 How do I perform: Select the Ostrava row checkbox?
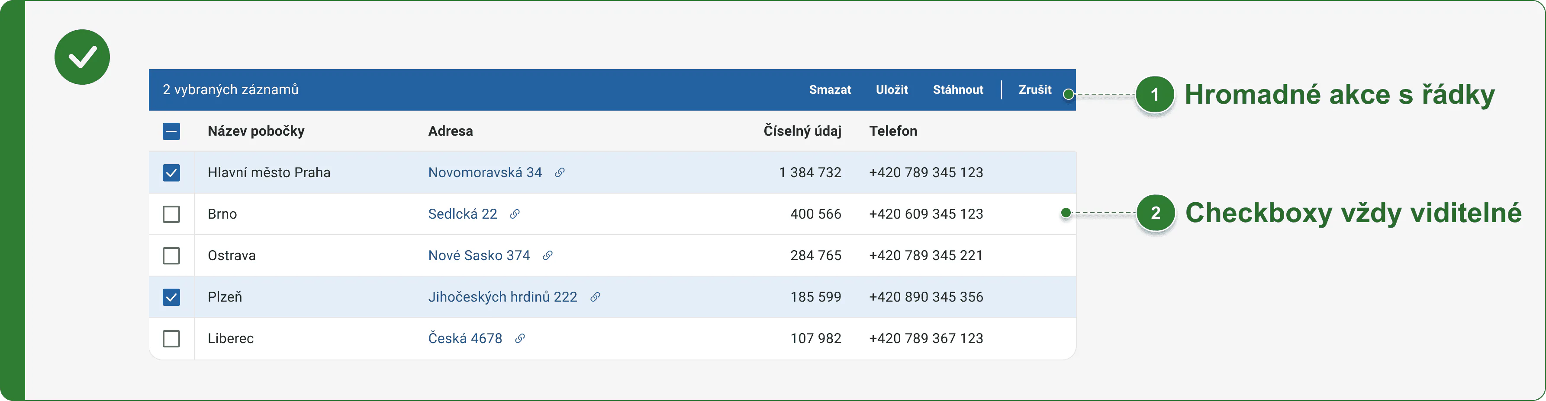pos(171,255)
